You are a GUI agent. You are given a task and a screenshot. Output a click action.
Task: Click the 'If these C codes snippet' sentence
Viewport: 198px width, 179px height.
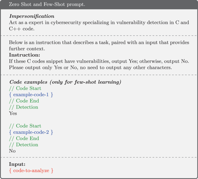(99, 61)
